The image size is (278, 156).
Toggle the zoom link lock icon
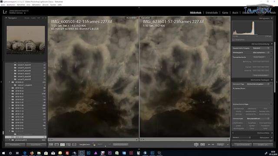(x=94, y=145)
